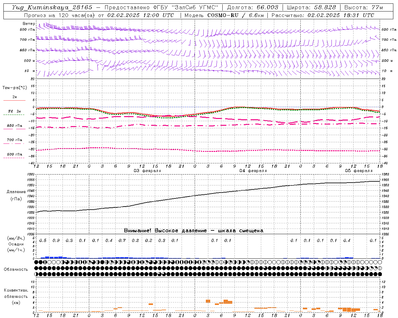Click the 0.5 three-hour precipitation value
This screenshot has width=398, height=318.
pos(43,241)
